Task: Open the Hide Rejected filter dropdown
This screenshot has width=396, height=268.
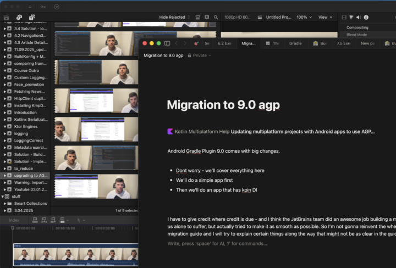Action: coord(174,17)
